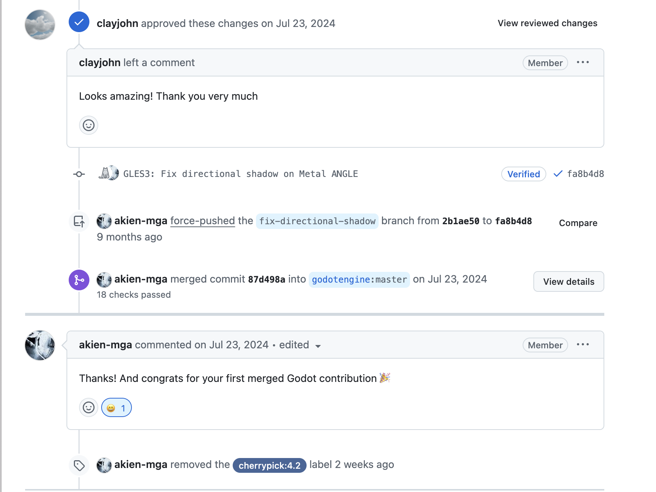Screen dimensions: 656x492
Task: Compare force-pushed branch changes
Action: pyautogui.click(x=578, y=223)
